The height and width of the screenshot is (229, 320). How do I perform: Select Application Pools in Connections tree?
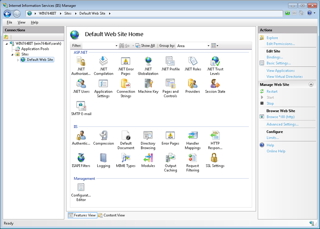click(35, 49)
